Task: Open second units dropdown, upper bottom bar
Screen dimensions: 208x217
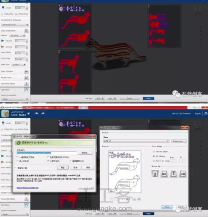Action: (112, 98)
